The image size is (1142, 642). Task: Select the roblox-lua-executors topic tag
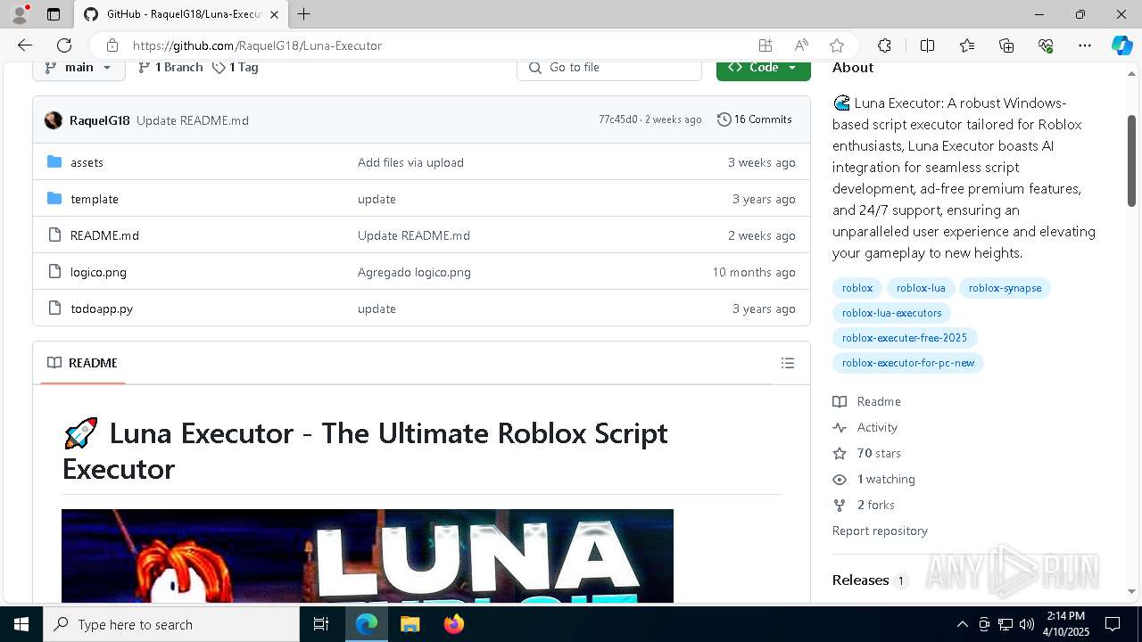coord(892,313)
